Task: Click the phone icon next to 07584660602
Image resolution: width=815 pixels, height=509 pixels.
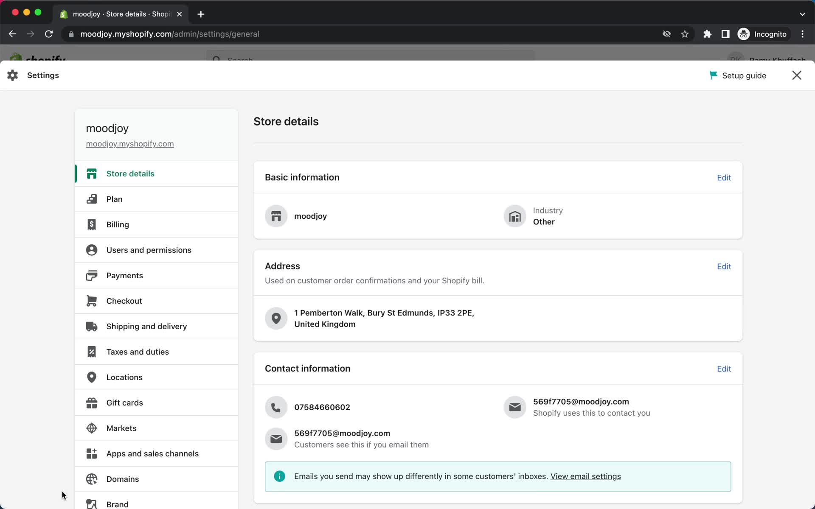Action: (276, 407)
